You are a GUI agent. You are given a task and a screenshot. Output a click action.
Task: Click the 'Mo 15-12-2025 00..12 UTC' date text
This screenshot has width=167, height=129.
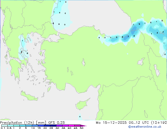122,123
